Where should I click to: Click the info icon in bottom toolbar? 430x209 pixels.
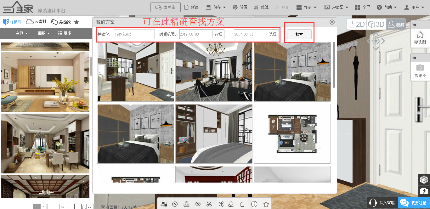254,204
